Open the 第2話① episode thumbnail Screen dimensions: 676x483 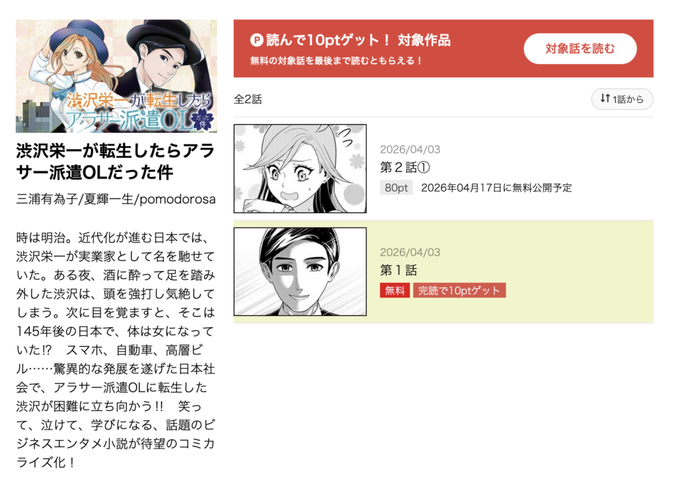[300, 168]
